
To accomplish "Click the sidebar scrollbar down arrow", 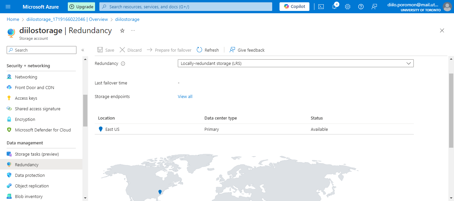I will [85, 198].
